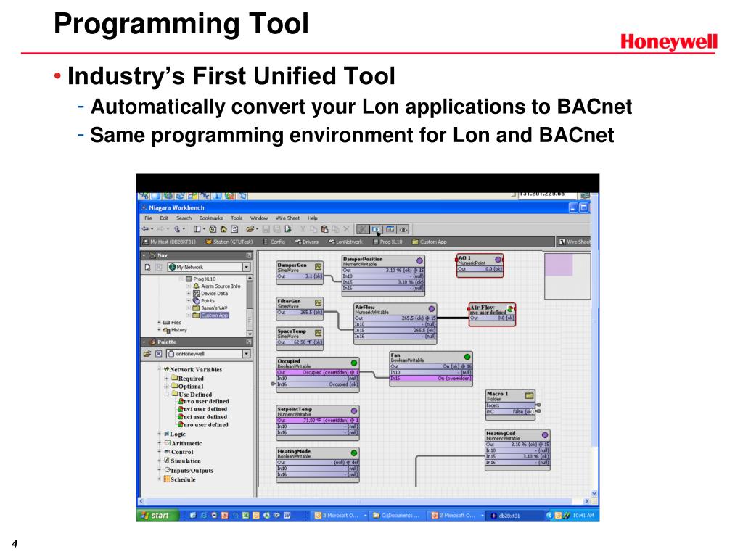Image resolution: width=743 pixels, height=557 pixels.
Task: Select nro user defined palette item
Action: [x=203, y=425]
